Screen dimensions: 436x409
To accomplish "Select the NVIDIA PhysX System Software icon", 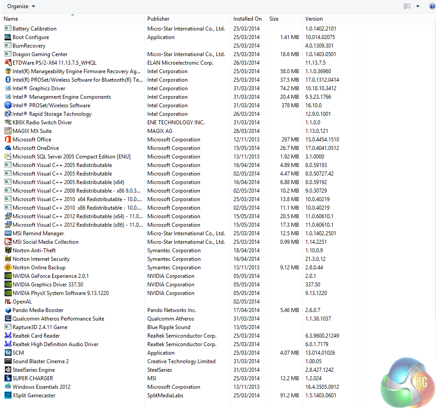I will tap(8, 293).
